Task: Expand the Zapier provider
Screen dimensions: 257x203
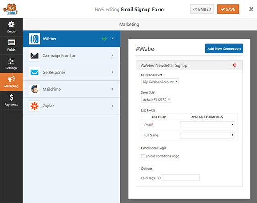Action: pos(112,106)
